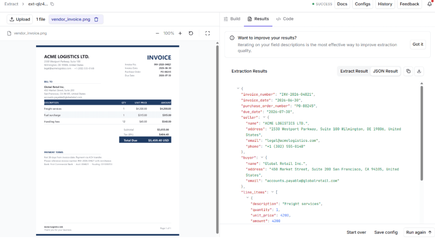The image size is (435, 239).
Task: Copy the extraction results to clipboard
Action: click(409, 71)
